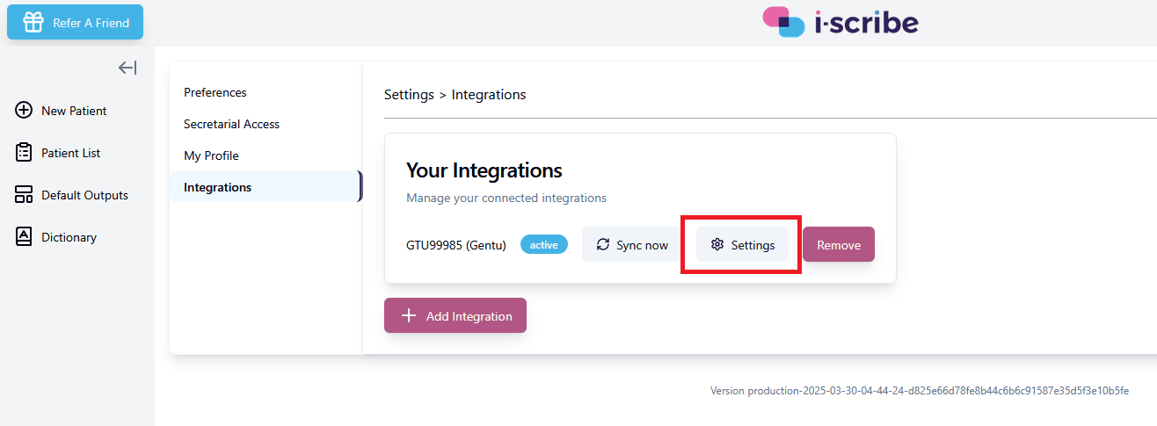Open the Preferences settings section
Viewport: 1157px width, 426px height.
(x=215, y=92)
